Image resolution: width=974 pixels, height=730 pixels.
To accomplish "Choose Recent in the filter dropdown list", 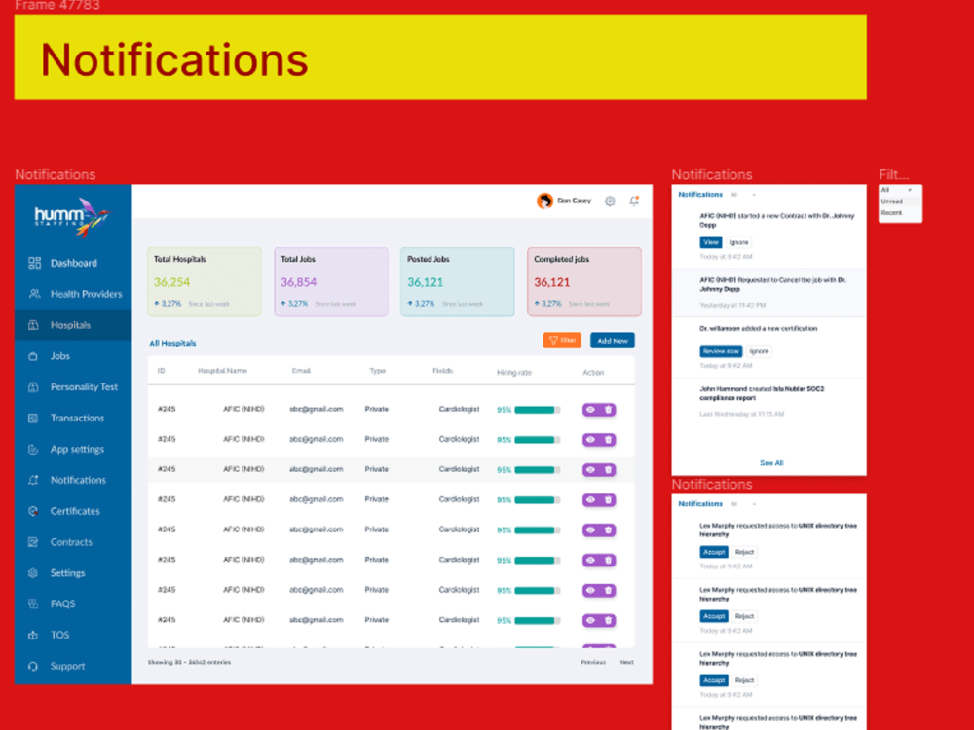I will coord(900,213).
